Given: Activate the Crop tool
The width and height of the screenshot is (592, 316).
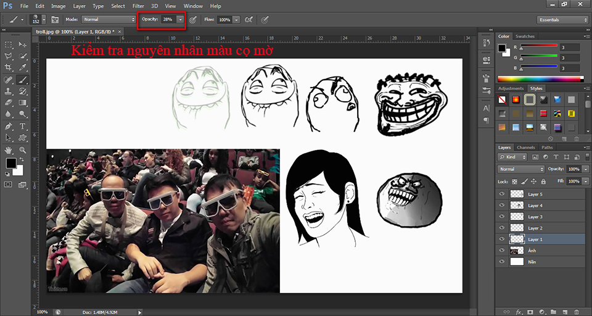Looking at the screenshot, I should (x=8, y=68).
